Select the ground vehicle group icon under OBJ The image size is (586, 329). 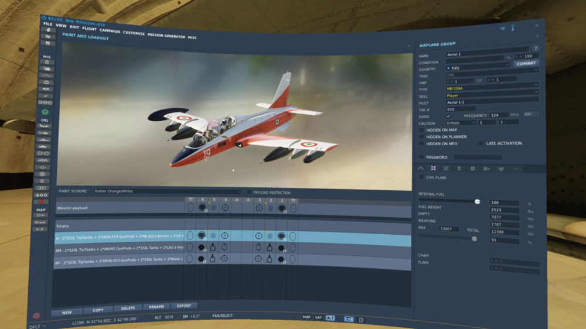tap(43, 146)
